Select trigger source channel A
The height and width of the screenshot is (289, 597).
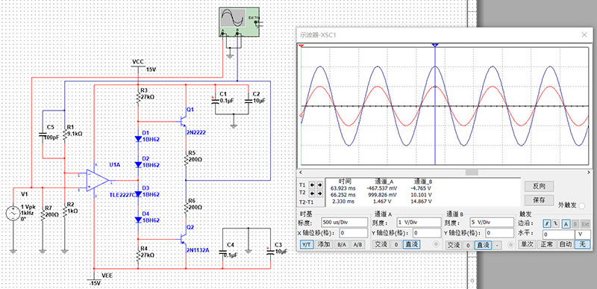[566, 223]
